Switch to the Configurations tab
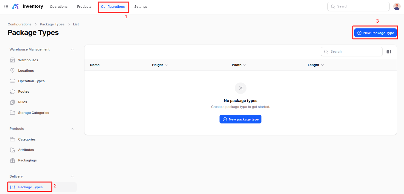This screenshot has width=404, height=194. (x=113, y=7)
